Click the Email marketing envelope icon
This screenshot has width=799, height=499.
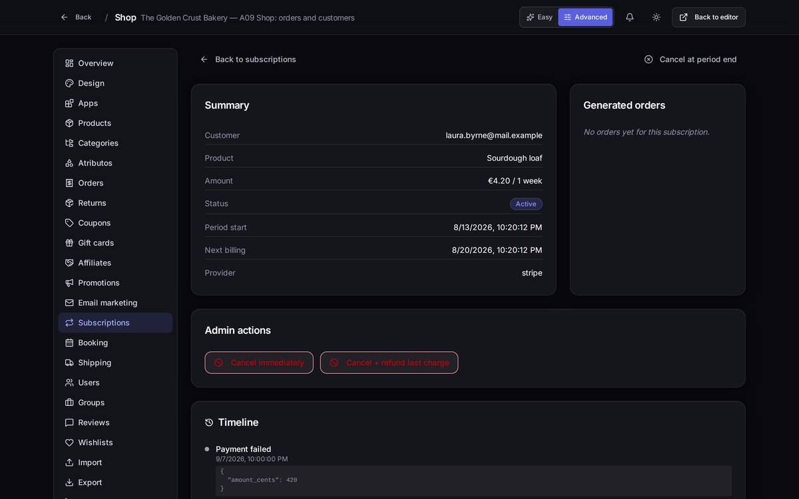pos(69,303)
